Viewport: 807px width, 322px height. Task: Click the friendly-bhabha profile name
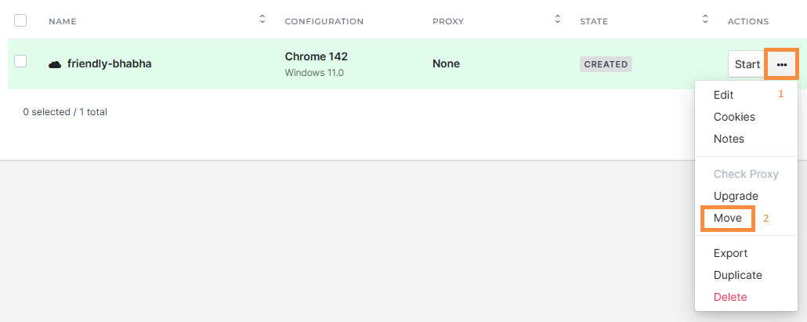pos(109,64)
